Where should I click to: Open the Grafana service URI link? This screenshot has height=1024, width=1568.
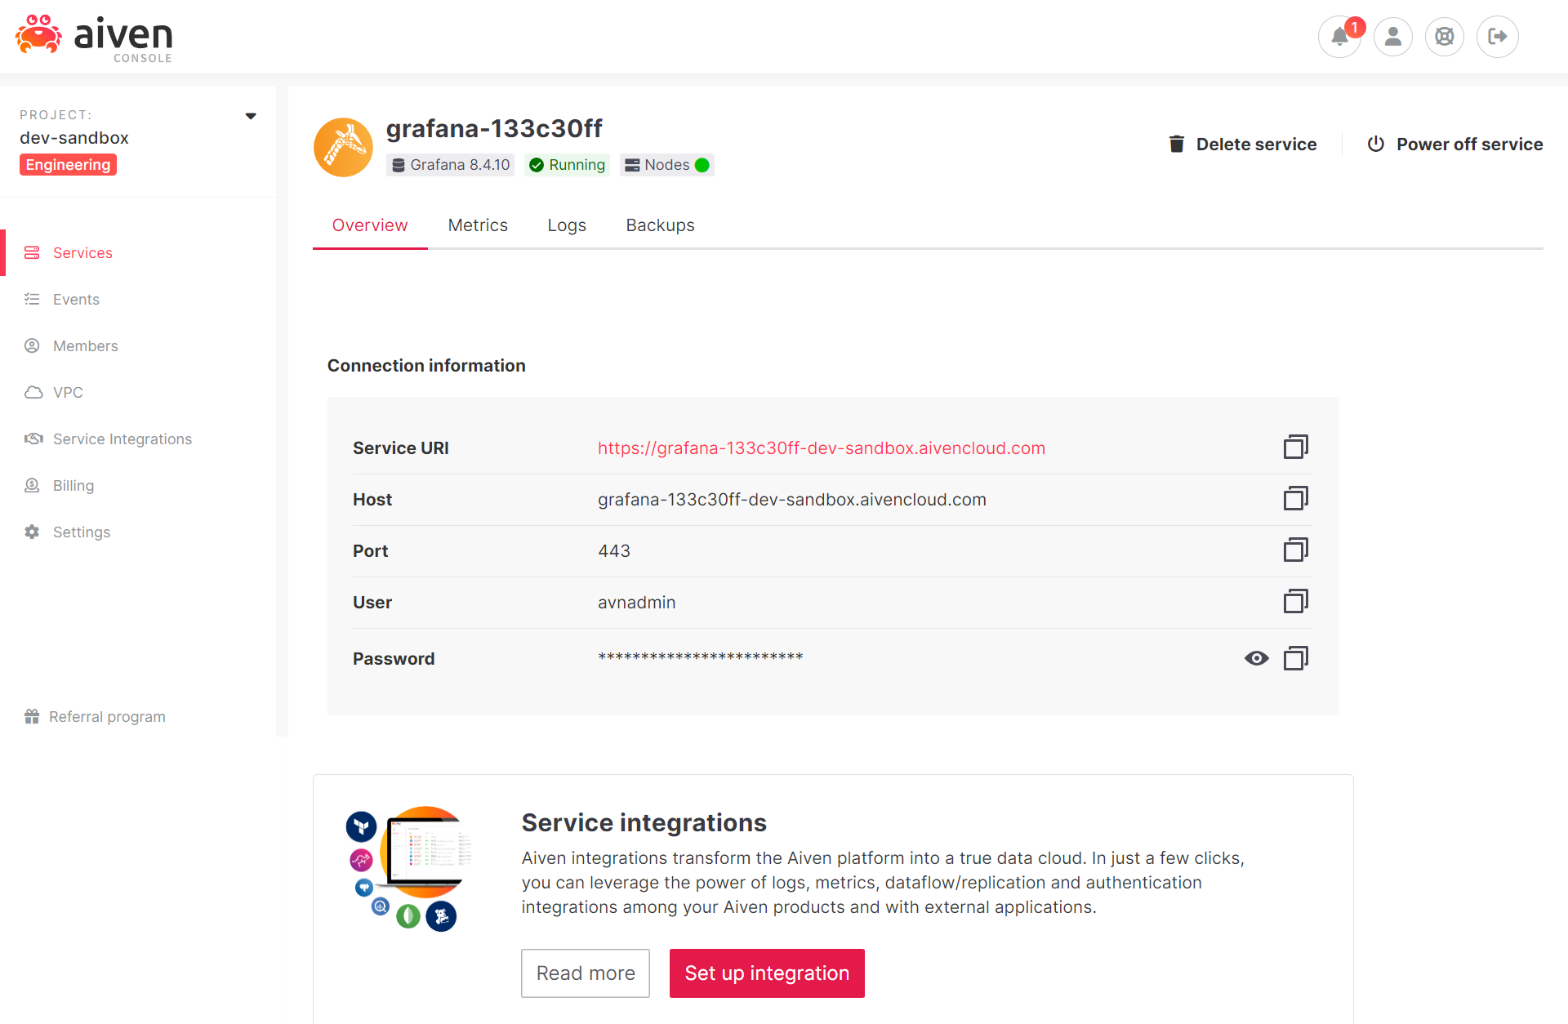point(821,448)
